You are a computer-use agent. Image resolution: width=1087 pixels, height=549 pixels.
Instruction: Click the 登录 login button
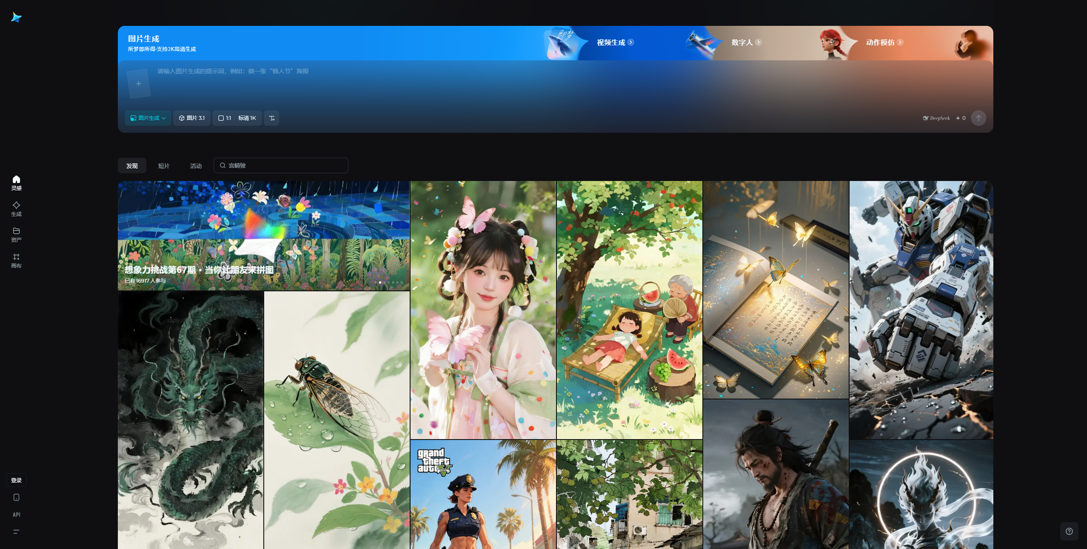point(16,480)
